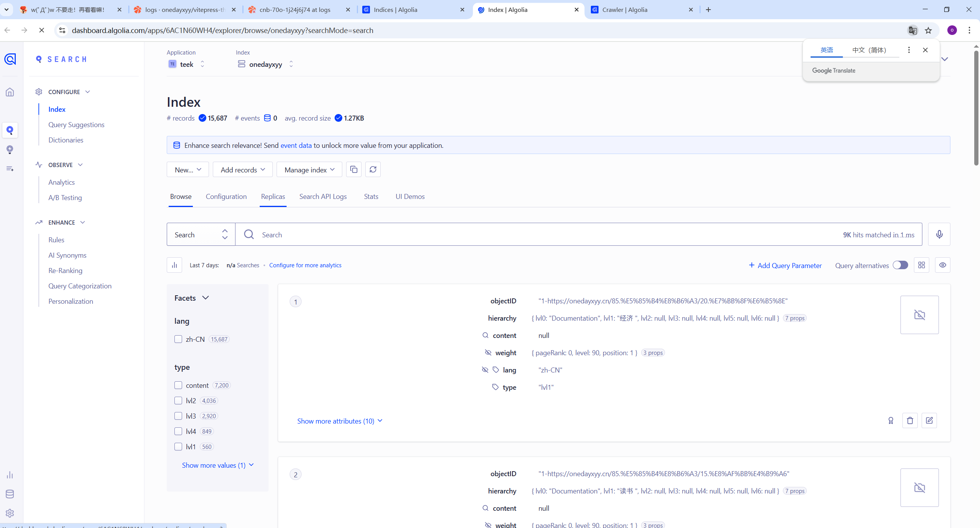
Task: Open Analytics in sidebar
Action: [61, 182]
